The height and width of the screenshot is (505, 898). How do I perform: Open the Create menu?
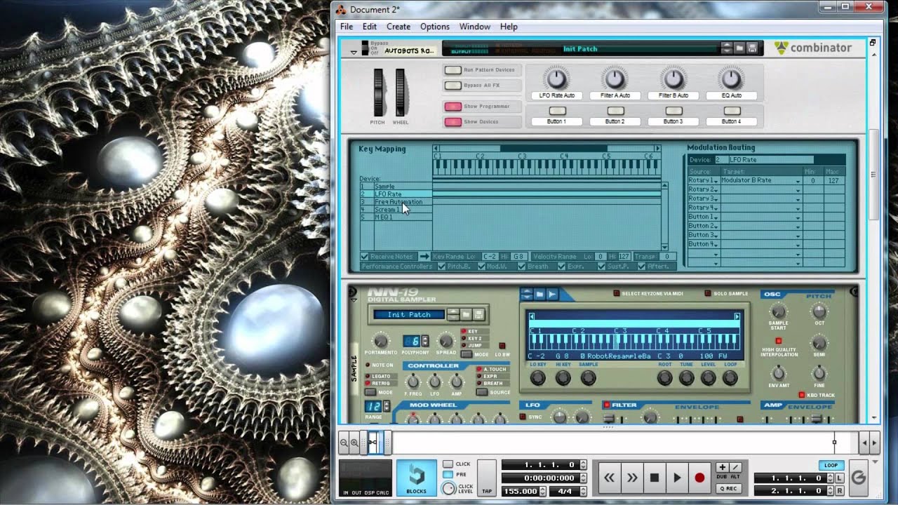click(398, 27)
